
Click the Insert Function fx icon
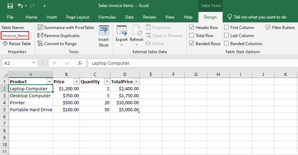point(80,63)
